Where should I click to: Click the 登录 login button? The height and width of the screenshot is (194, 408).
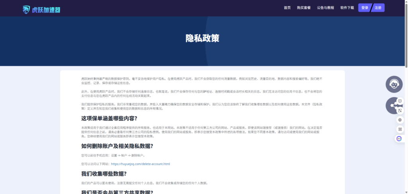click(364, 8)
